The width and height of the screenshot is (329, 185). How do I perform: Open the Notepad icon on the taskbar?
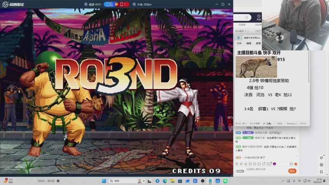(210, 181)
